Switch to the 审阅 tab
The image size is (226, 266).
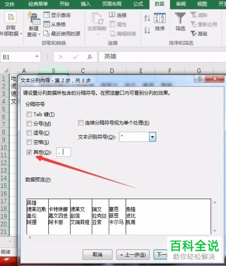[x=180, y=4]
